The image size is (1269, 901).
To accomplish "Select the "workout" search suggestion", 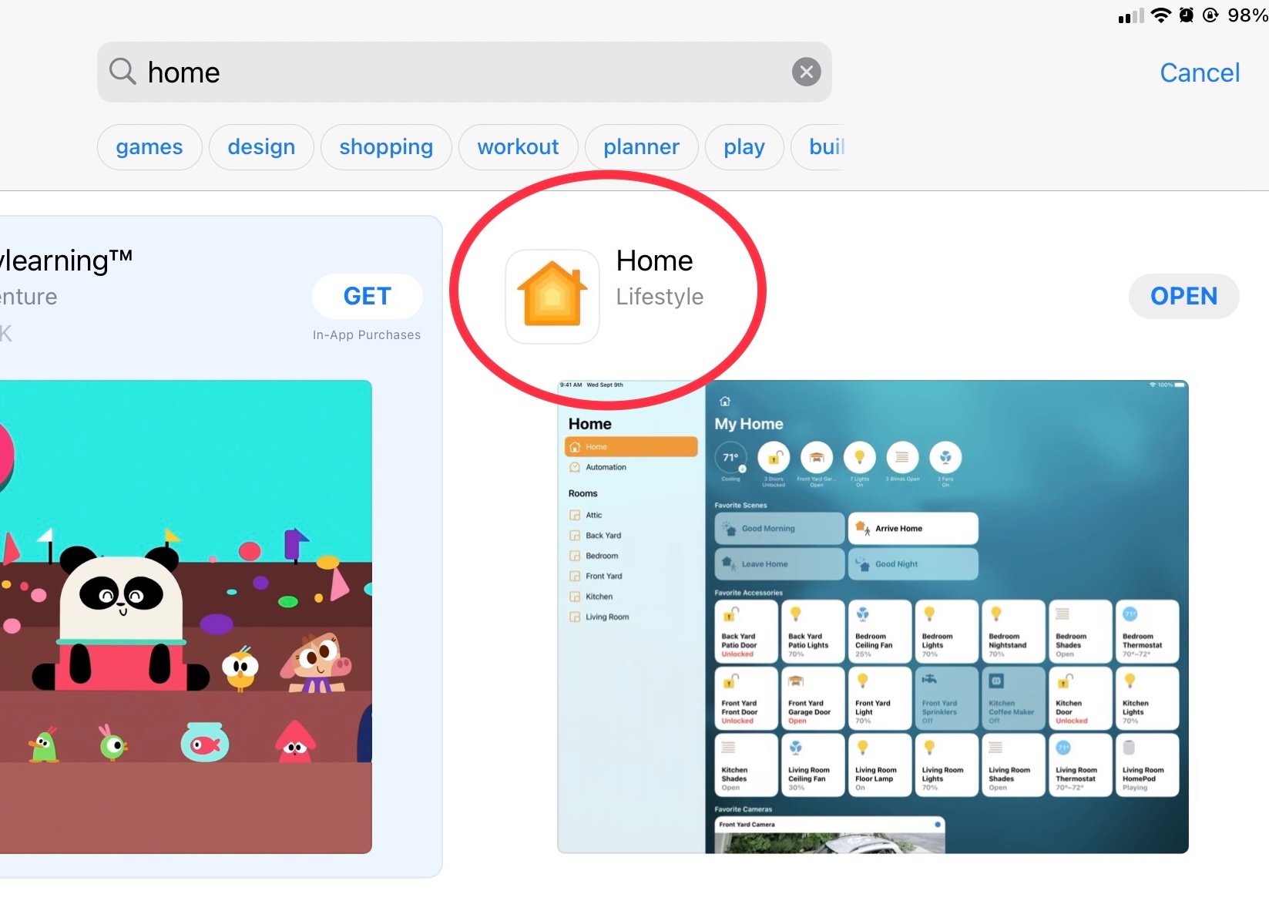I will [x=518, y=147].
